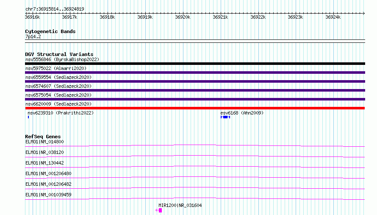
Task: Open variant nsv6239310 (Prakrithi2022) label
Action: (61, 113)
